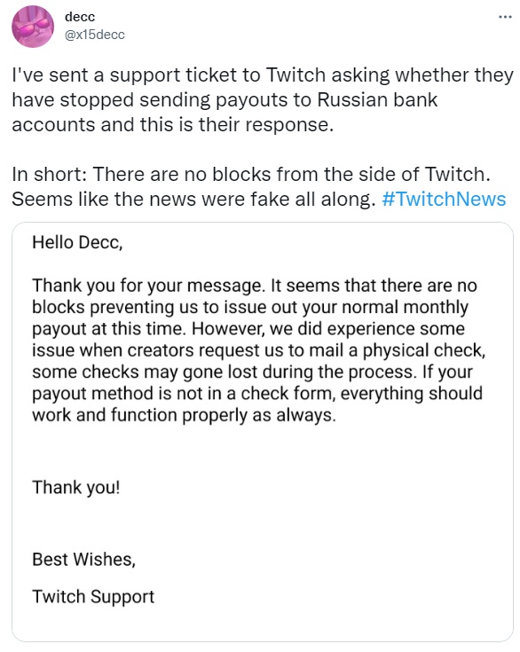
Task: Click the 'Best Wishes,' line in the email
Action: tap(84, 559)
